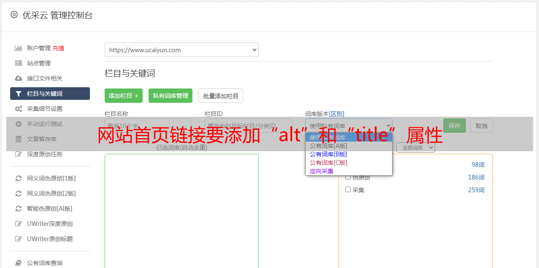Viewport: 539px width, 268px height.
Task: Click the green 添加栏目 + button
Action: pos(124,96)
